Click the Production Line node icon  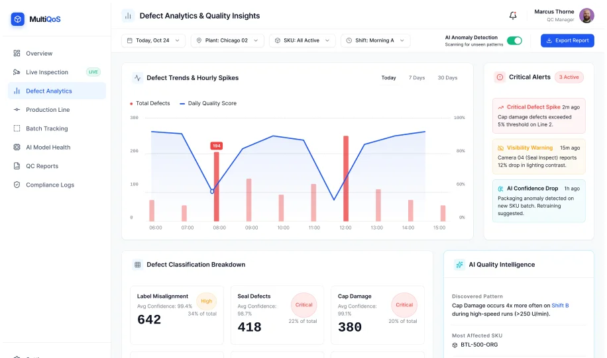coord(17,110)
